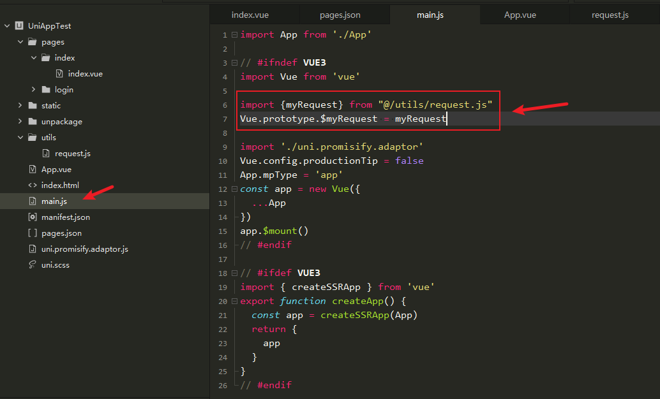Open uni.scss in the file tree
Viewport: 660px width, 399px height.
point(55,265)
